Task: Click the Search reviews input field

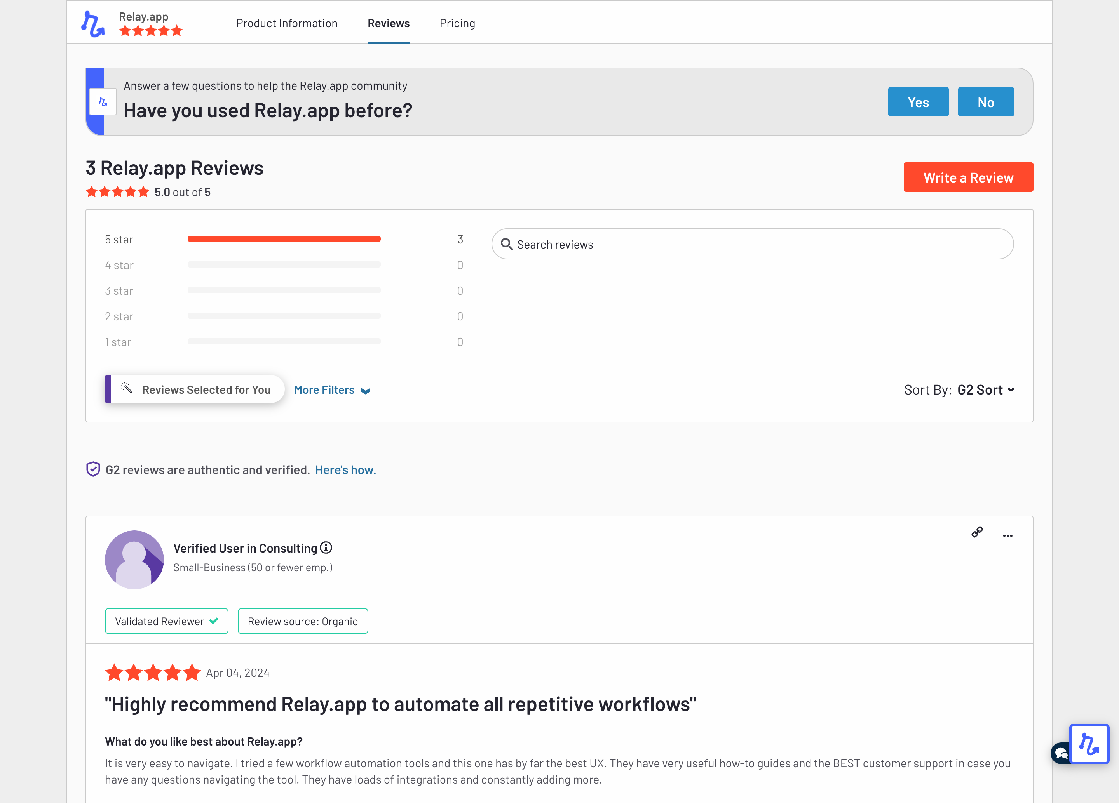Action: point(753,244)
